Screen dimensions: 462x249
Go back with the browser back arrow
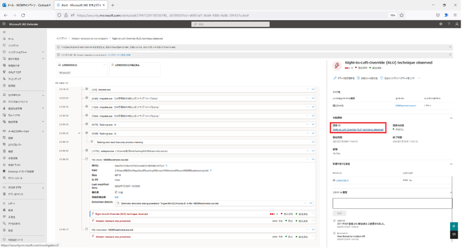[6, 15]
